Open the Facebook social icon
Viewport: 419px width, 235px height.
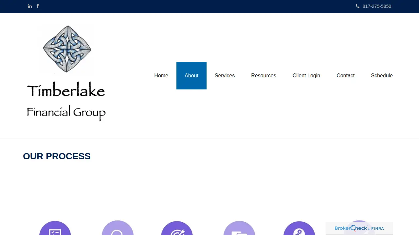click(x=38, y=6)
